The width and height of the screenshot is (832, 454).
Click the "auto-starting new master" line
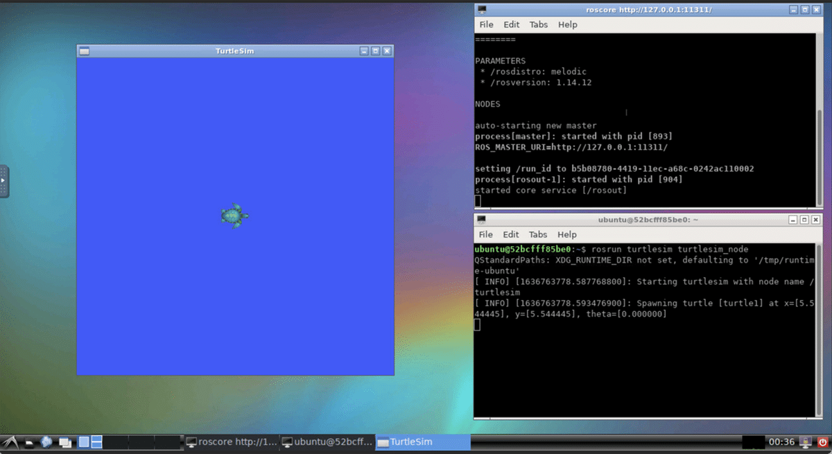coord(536,125)
